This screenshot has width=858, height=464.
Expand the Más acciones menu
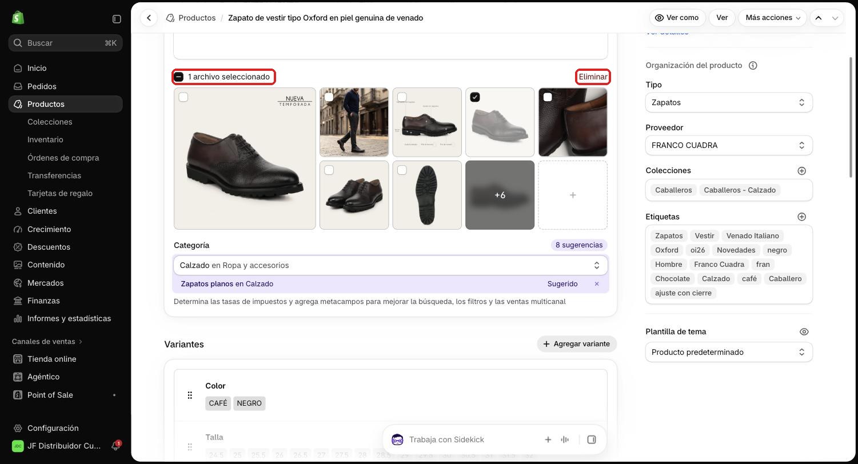point(772,18)
